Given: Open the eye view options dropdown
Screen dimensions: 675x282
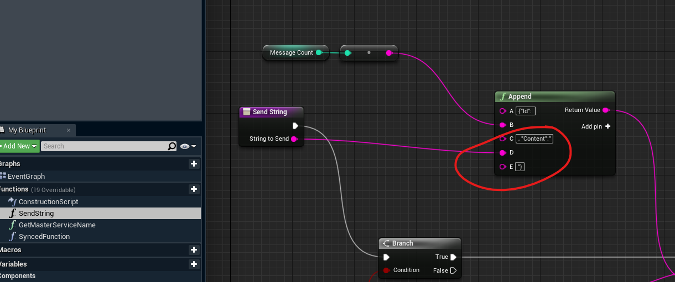Looking at the screenshot, I should tap(188, 146).
